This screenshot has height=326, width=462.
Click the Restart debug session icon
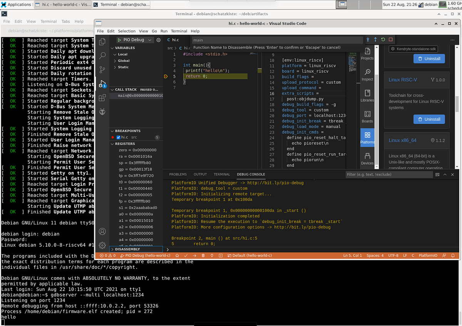(x=382, y=39)
